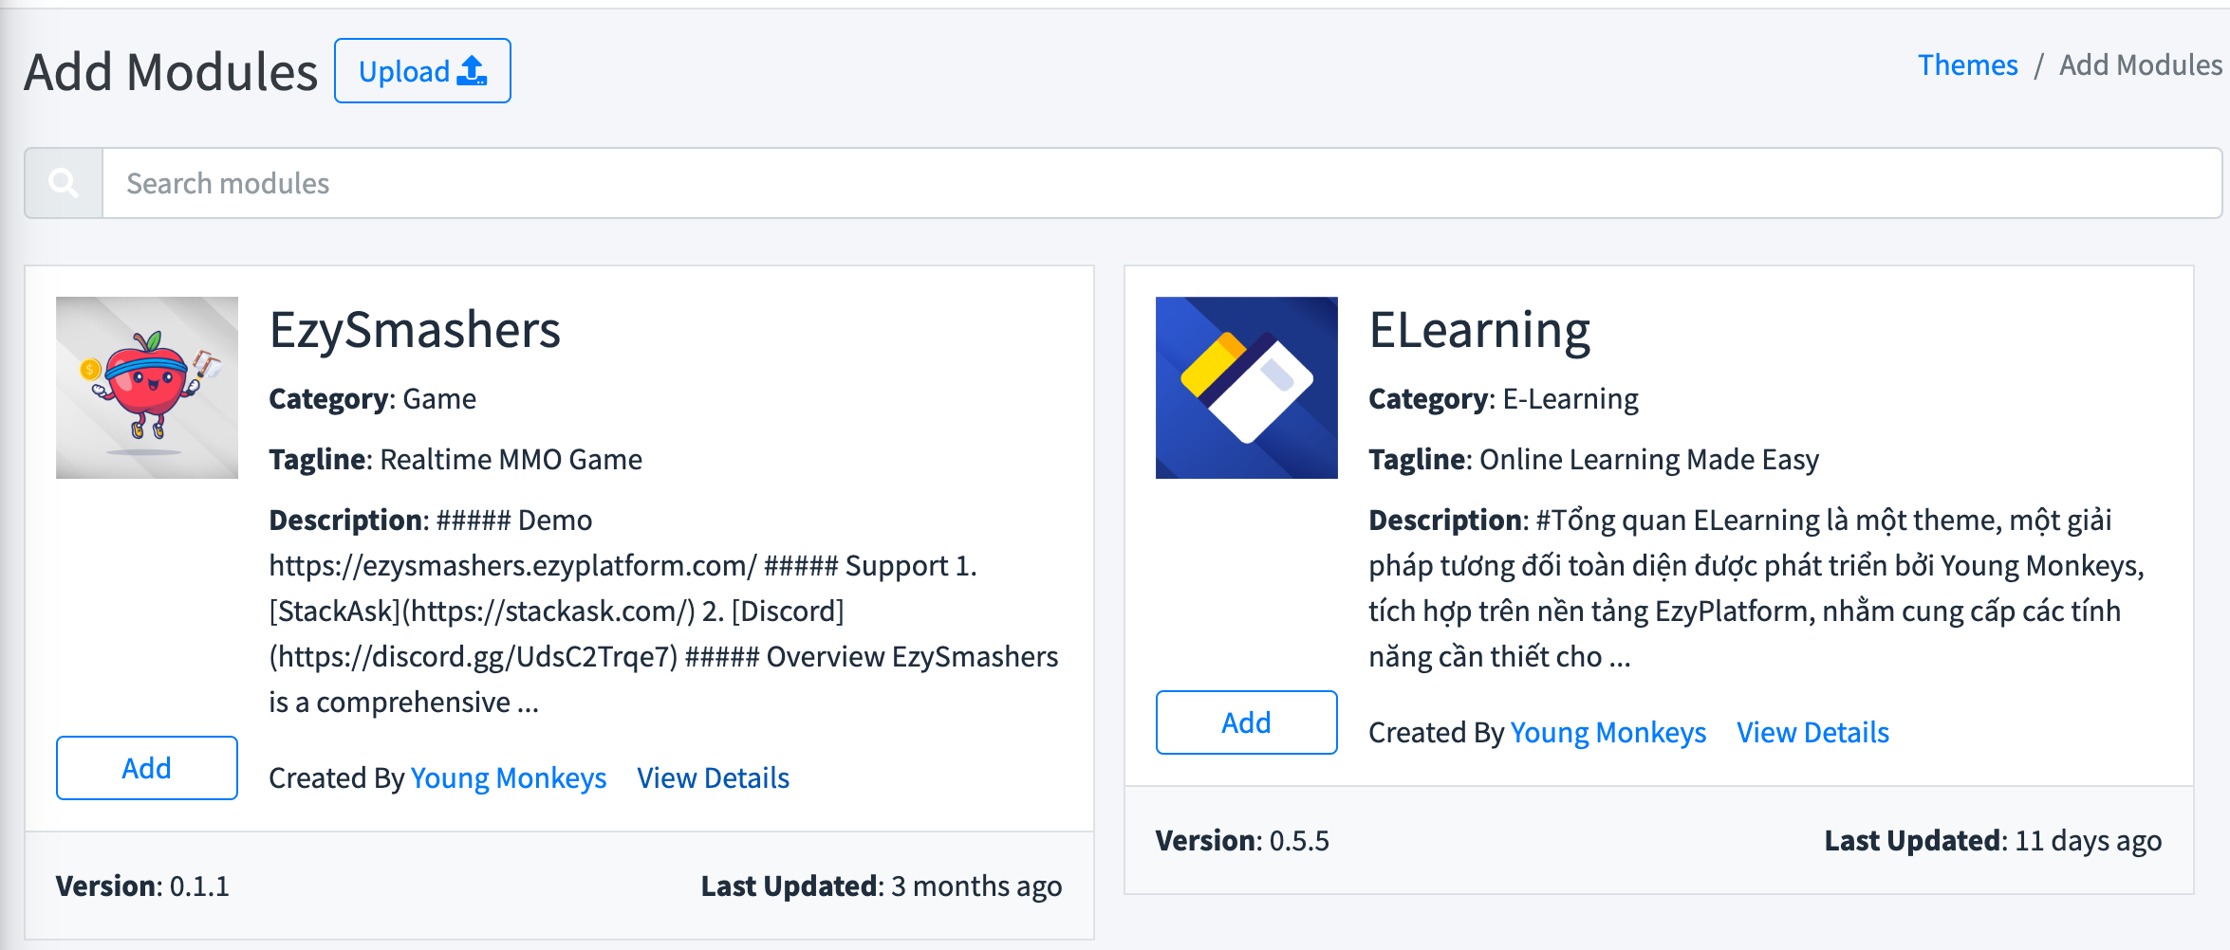
Task: Click the Upload module button
Action: tap(421, 71)
